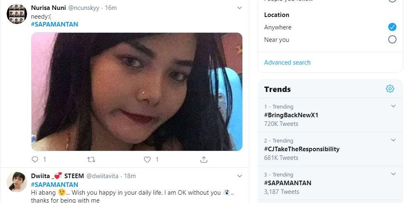Open the photo in Nurisa Nuni's tweet

(137, 92)
